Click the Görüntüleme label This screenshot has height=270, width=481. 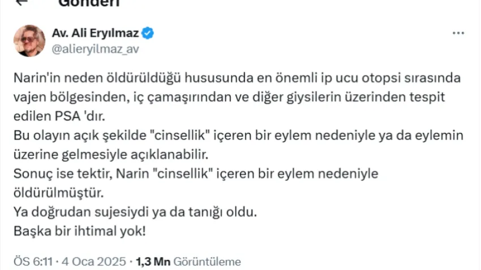click(207, 262)
